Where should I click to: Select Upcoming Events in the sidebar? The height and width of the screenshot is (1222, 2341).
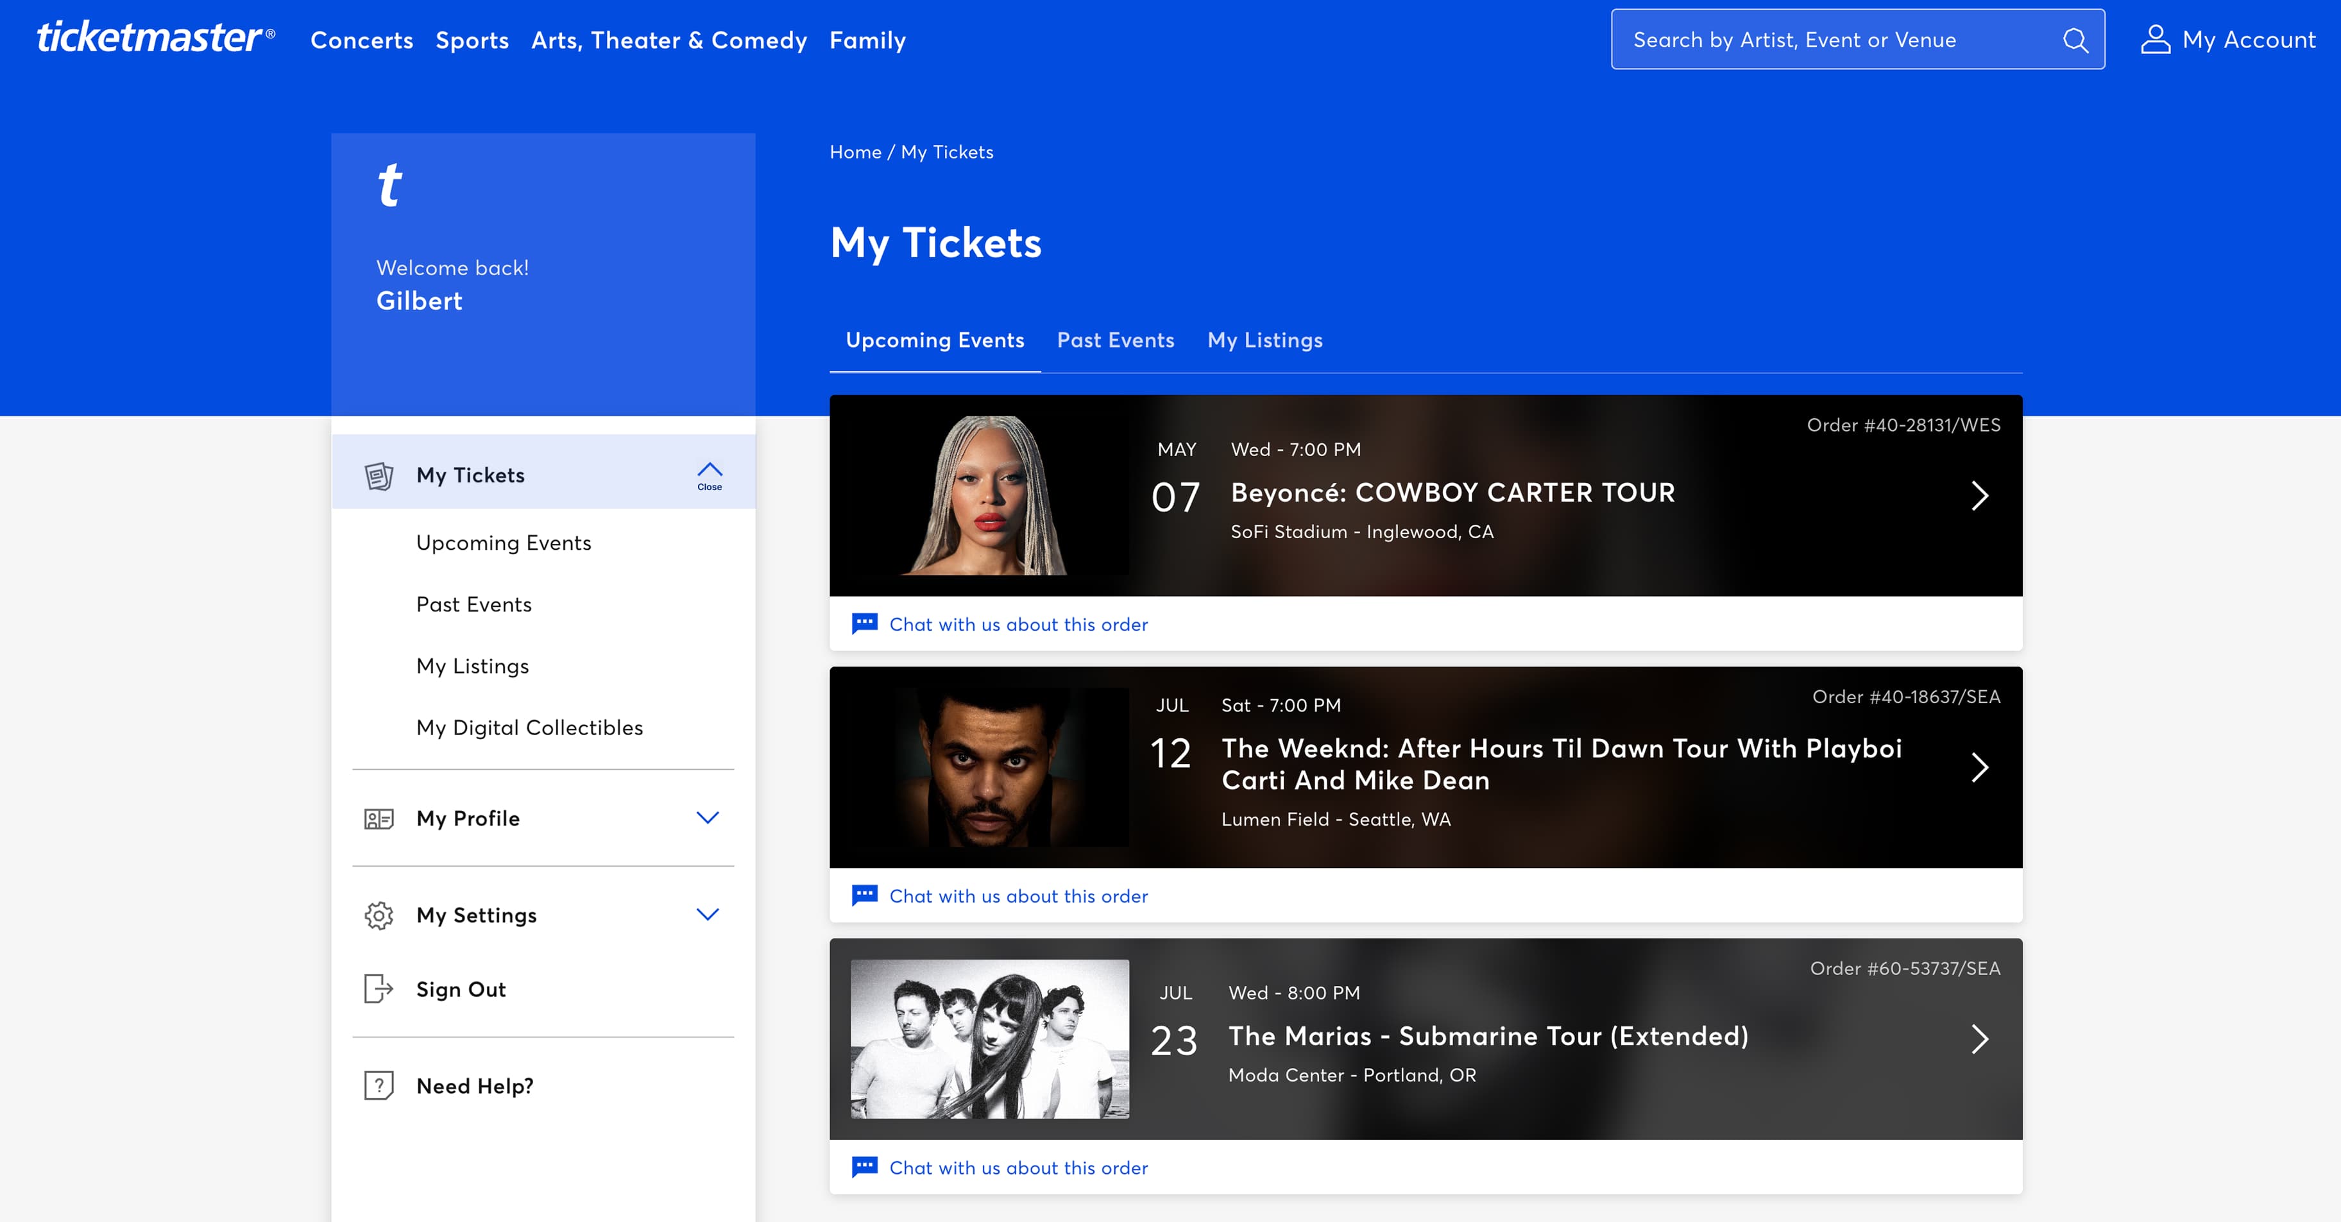coord(504,543)
